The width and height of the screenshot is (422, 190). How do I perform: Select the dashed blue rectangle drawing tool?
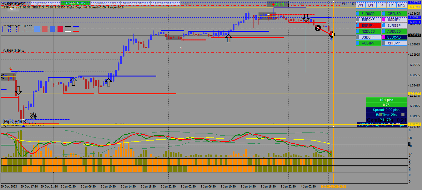(13, 29)
